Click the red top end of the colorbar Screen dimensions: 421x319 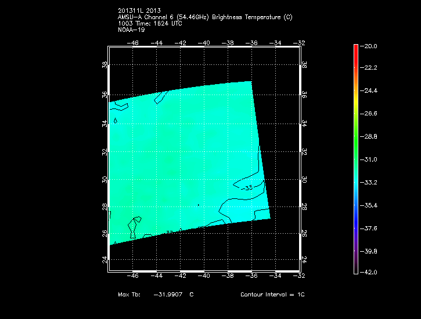coord(355,48)
